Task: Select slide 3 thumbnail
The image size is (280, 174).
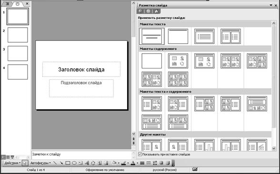Action: click(18, 53)
